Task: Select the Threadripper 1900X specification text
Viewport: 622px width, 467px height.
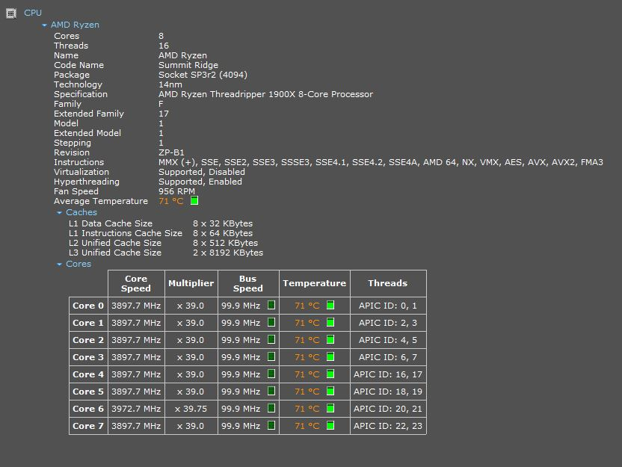Action: point(266,94)
